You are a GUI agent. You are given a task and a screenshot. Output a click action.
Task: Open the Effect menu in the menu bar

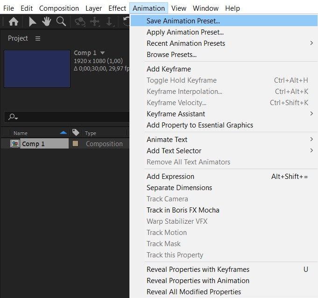[x=117, y=8]
